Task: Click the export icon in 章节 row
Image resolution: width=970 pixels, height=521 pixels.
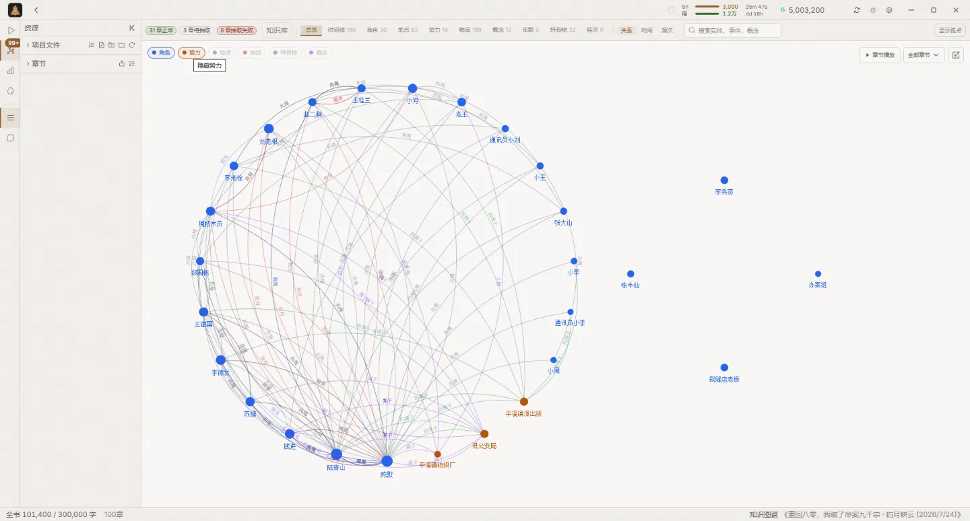Action: [122, 64]
